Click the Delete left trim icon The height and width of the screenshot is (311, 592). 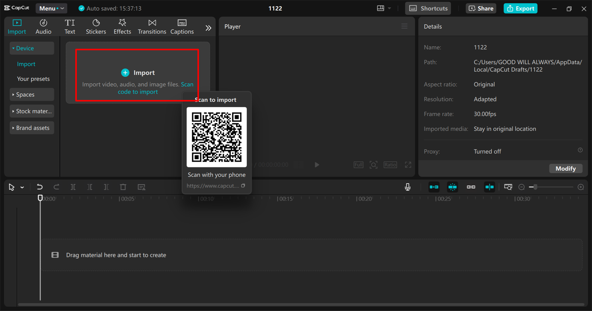[90, 187]
